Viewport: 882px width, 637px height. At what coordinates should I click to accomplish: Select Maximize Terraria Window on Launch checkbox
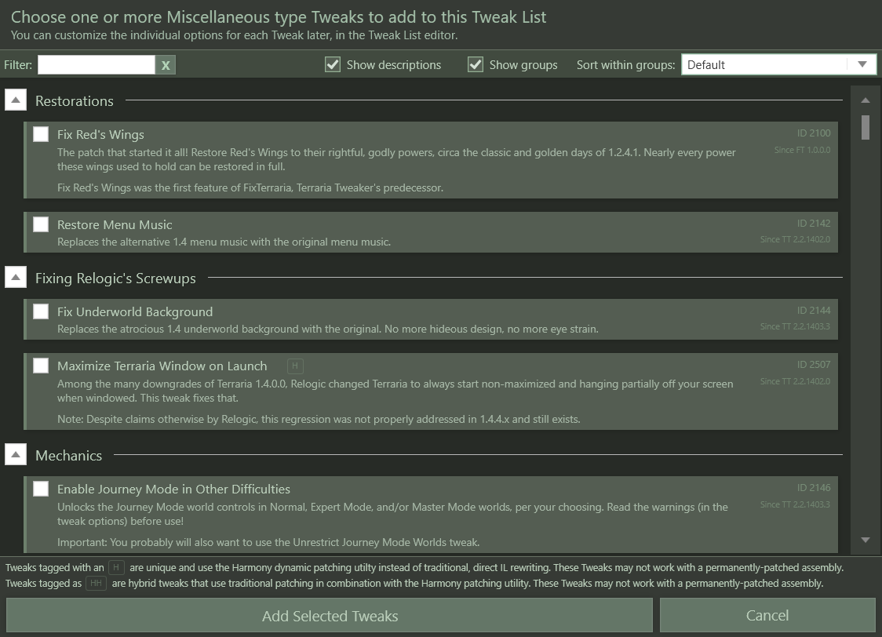click(41, 366)
